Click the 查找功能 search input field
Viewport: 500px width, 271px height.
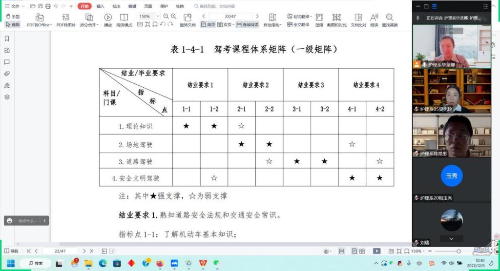point(217,6)
